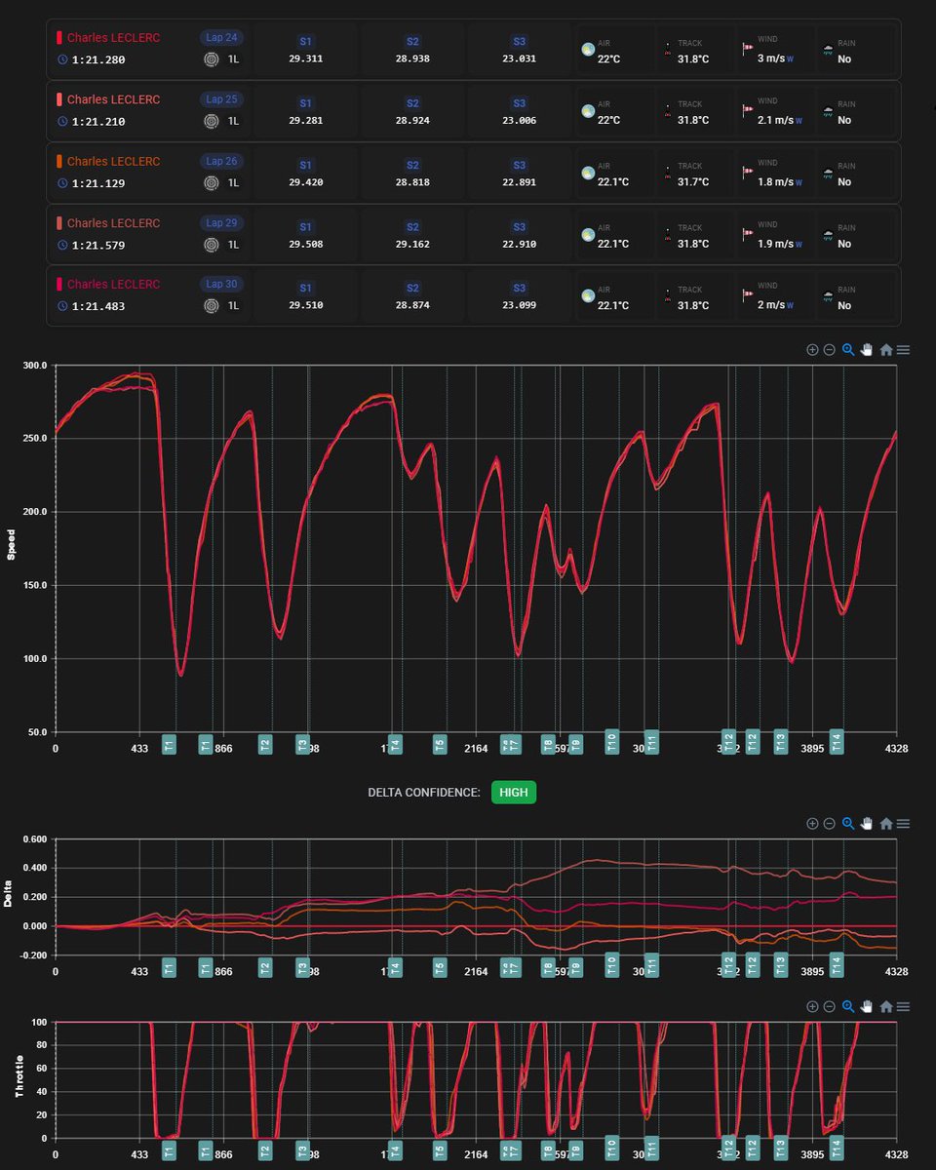
Task: Click the tyre compound icon on Lap 30
Action: 211,306
